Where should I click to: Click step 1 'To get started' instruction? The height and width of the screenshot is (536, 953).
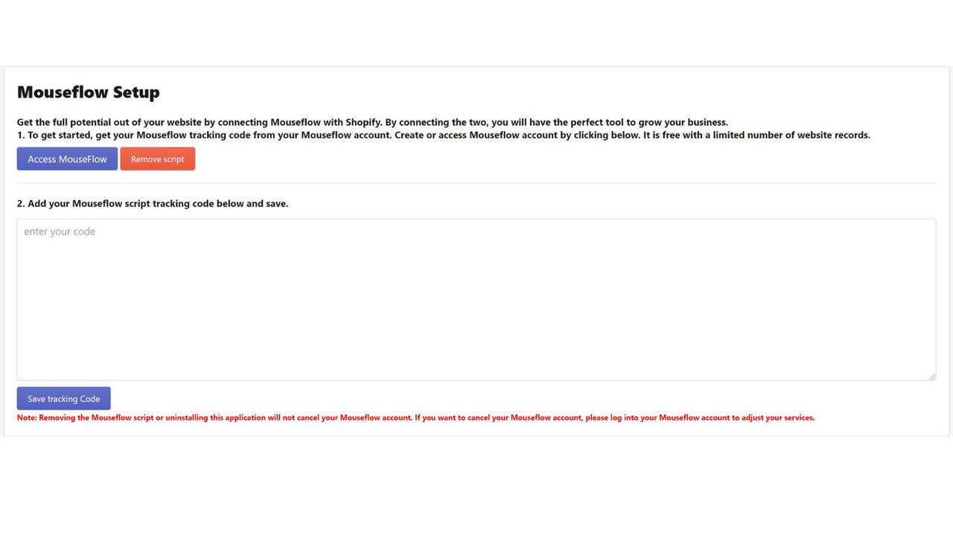[444, 135]
